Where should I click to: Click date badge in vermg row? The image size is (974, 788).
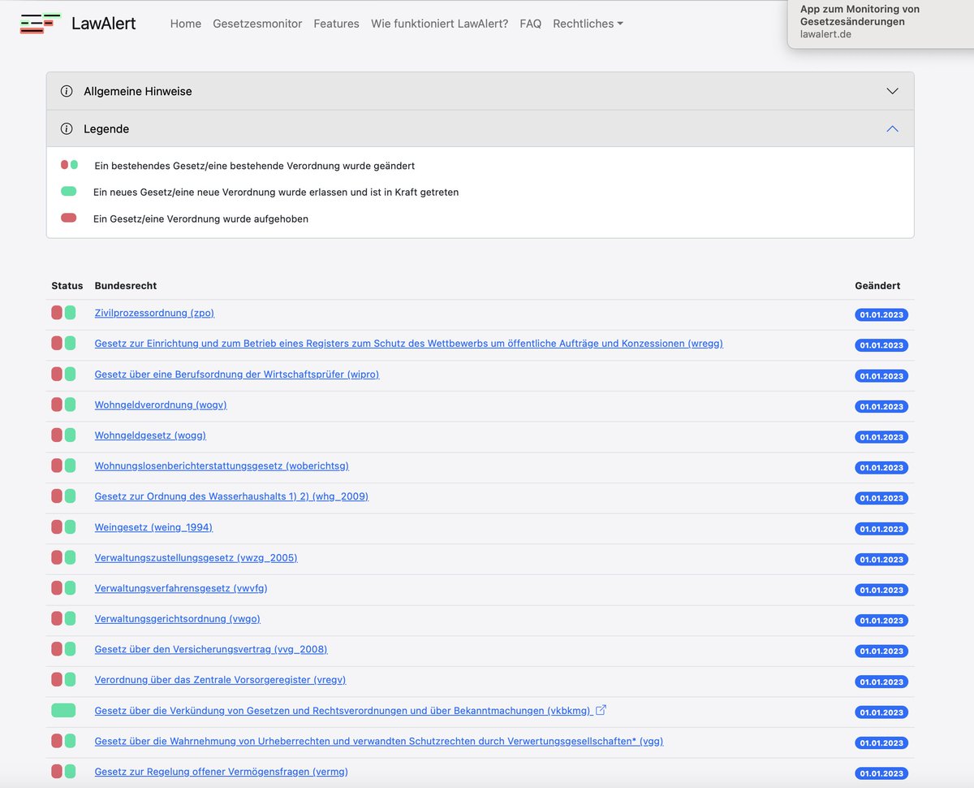click(x=881, y=773)
